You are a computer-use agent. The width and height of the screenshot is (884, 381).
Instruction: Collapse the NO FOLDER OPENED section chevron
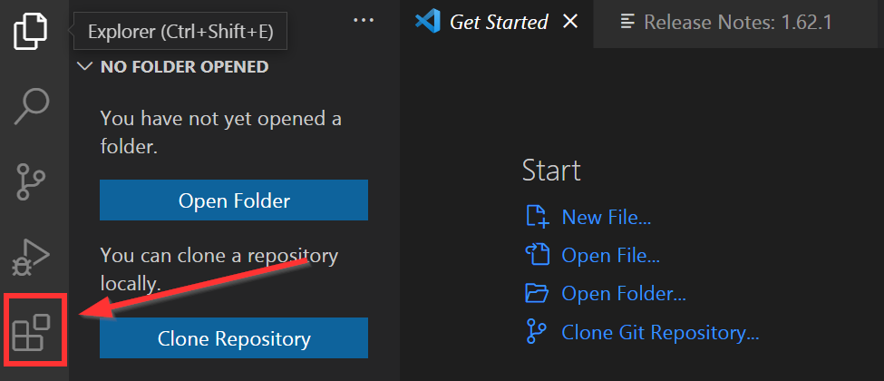[x=84, y=66]
